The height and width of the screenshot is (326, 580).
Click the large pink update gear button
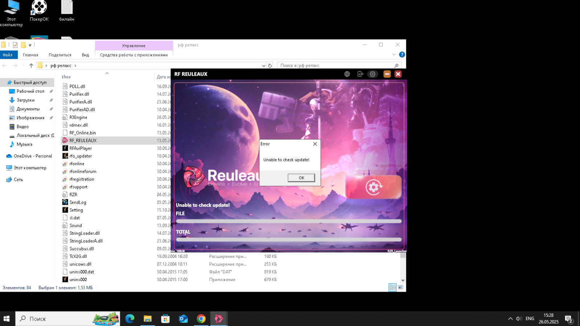(x=374, y=187)
